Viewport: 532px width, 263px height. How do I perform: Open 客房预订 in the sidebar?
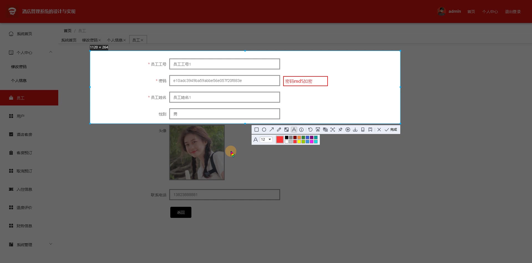click(29, 153)
